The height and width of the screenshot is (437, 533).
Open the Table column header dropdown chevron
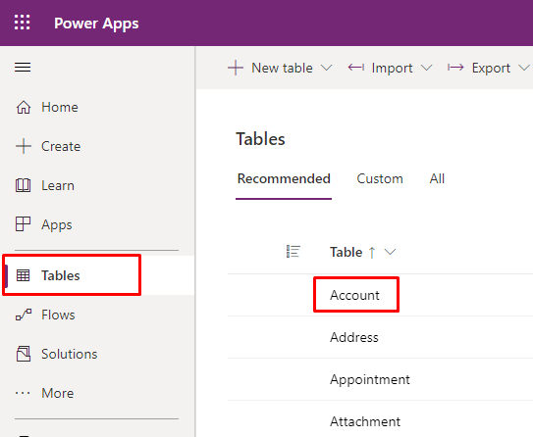pyautogui.click(x=391, y=252)
